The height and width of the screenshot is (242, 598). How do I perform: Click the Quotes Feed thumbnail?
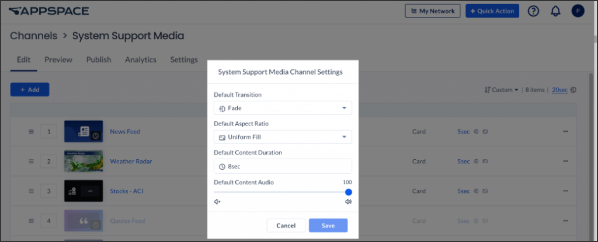click(x=84, y=220)
